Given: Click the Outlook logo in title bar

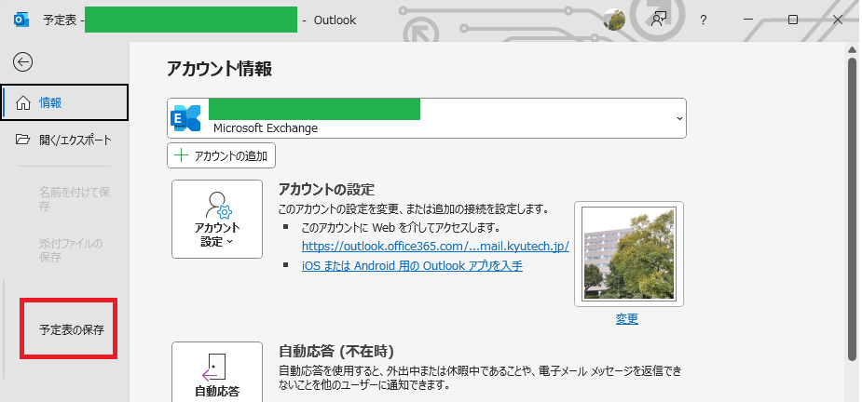Looking at the screenshot, I should click(21, 20).
